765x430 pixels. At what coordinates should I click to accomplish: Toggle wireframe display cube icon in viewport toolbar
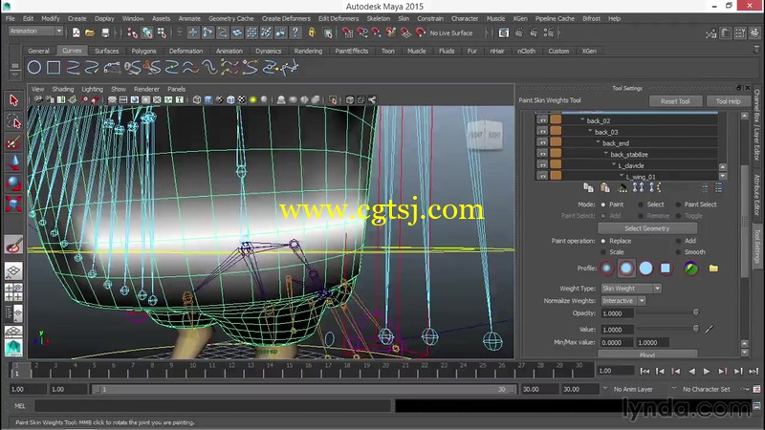pyautogui.click(x=197, y=100)
